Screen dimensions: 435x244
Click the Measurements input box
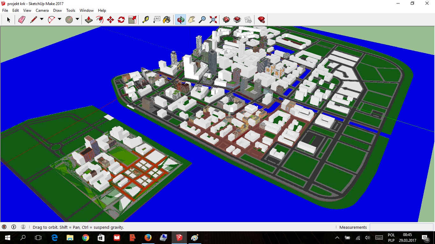[x=401, y=227]
